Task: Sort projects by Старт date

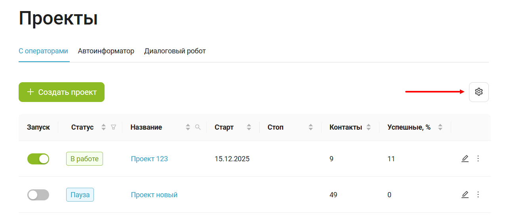Action: (x=249, y=127)
